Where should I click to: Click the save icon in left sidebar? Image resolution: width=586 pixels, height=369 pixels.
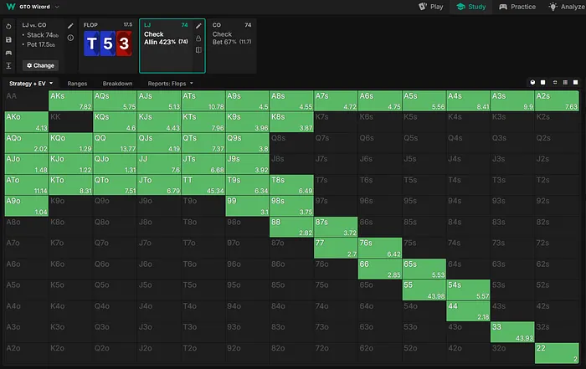[8, 38]
